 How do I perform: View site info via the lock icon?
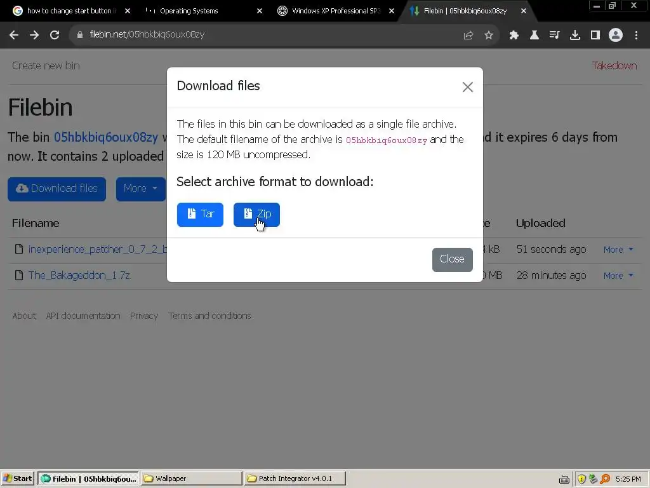point(80,35)
